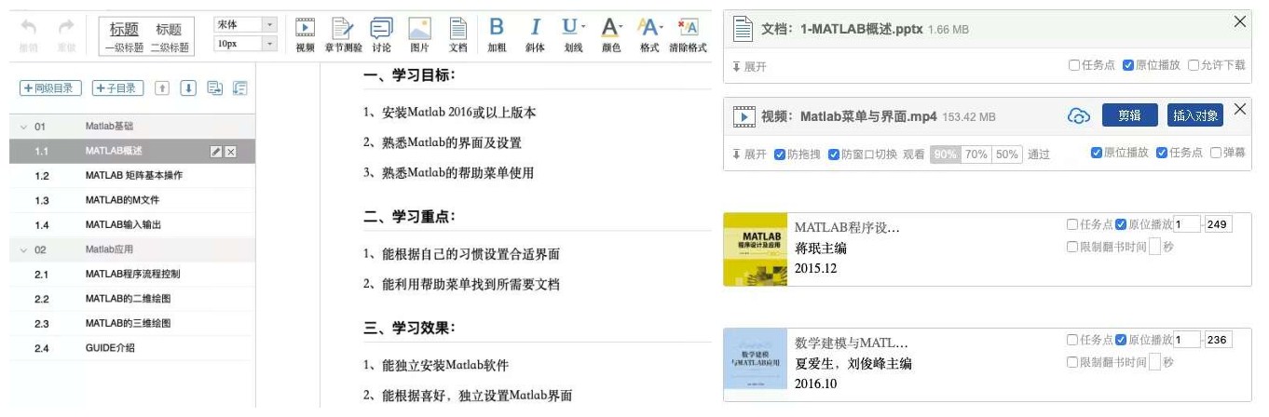The width and height of the screenshot is (1269, 417).
Task: Enable 允许下载 for the pptx document
Action: click(1194, 66)
